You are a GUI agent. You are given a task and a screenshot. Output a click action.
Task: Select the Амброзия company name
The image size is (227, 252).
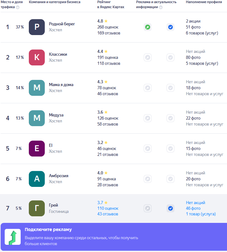click(59, 176)
